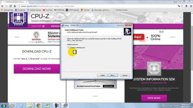
Task: Click the setup computer icon in dialog header
Action: click(x=127, y=31)
